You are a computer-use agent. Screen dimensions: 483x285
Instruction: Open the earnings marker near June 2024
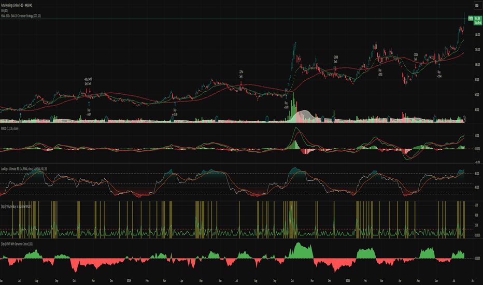(x=217, y=119)
